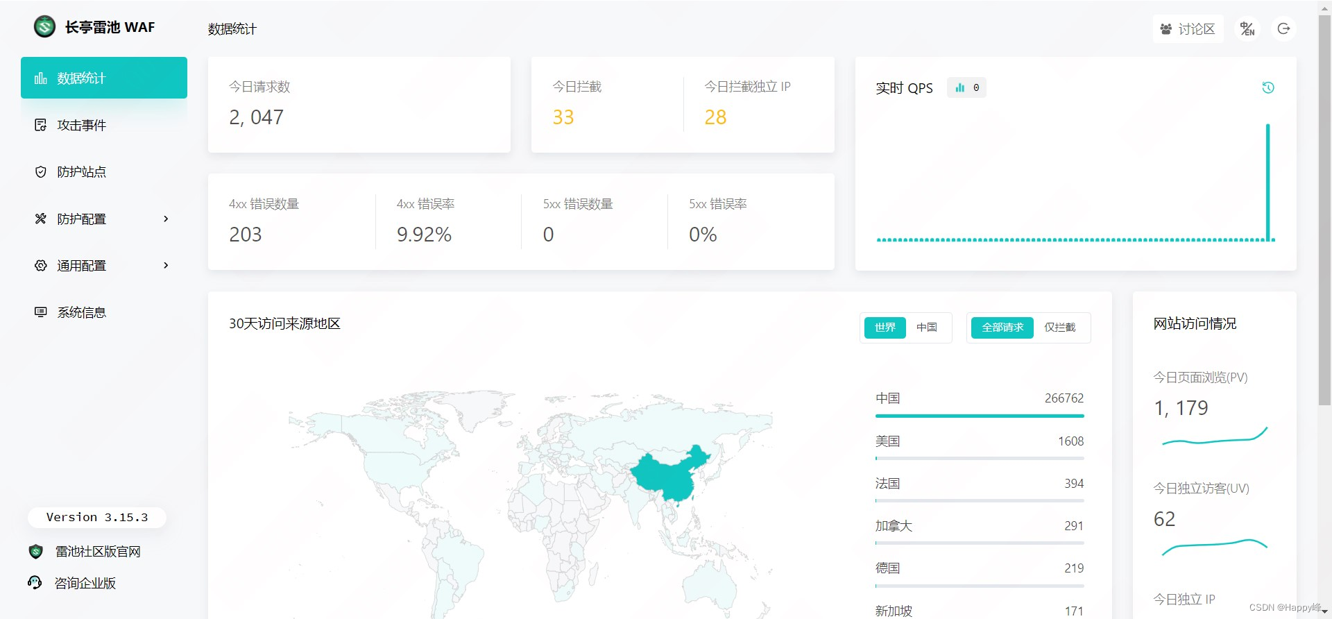The height and width of the screenshot is (619, 1332).
Task: Click the 实时 QPS heading
Action: (x=904, y=88)
